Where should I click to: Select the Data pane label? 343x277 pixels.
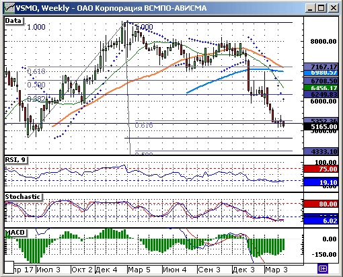coord(14,21)
